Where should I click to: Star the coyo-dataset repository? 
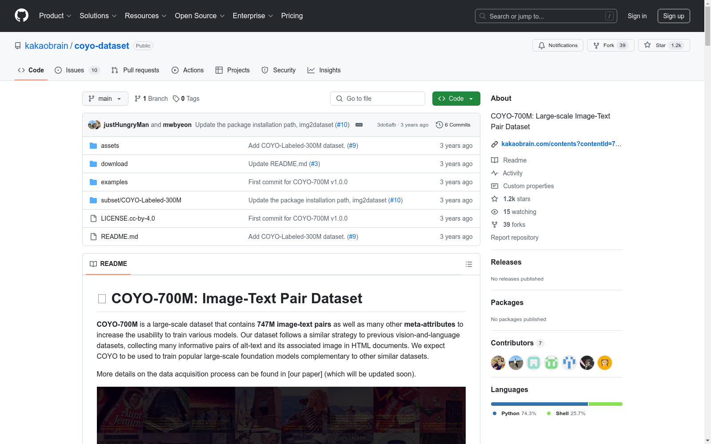[x=663, y=45]
